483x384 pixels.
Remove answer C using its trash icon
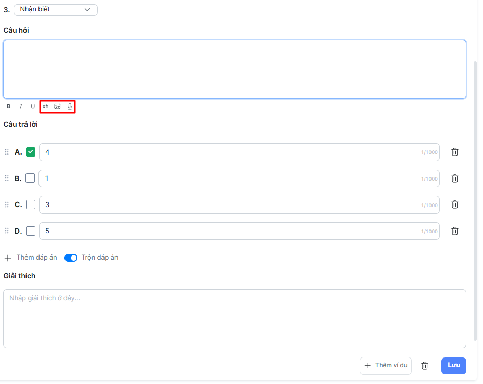tap(454, 204)
